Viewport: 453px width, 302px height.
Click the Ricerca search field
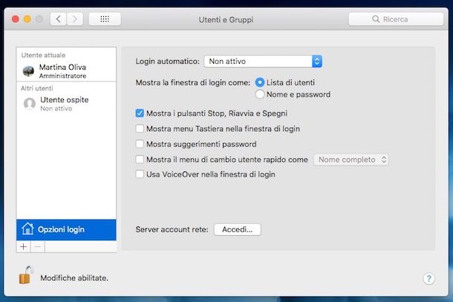[396, 19]
